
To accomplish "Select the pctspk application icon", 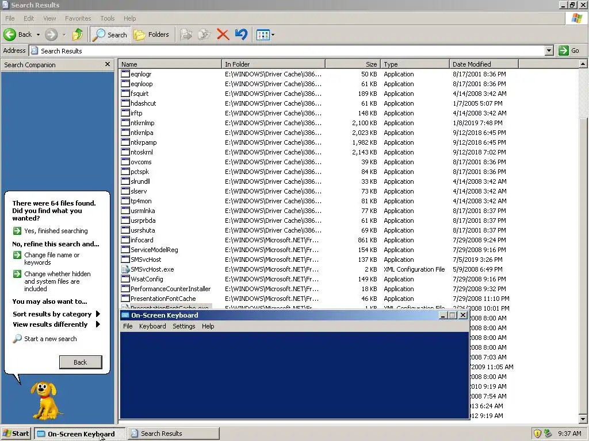I will (x=125, y=172).
